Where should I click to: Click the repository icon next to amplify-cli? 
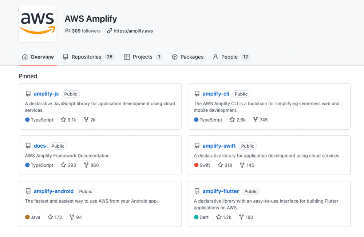tap(197, 94)
